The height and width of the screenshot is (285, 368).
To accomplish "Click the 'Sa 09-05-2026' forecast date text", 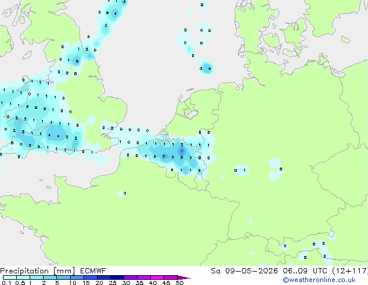I will (x=244, y=271).
